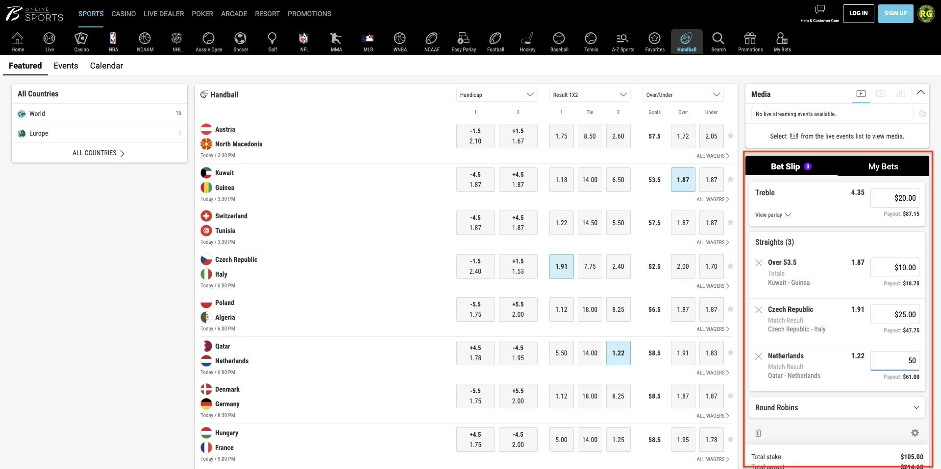The image size is (941, 469).
Task: Switch to My Bets tab in slip
Action: pyautogui.click(x=883, y=166)
